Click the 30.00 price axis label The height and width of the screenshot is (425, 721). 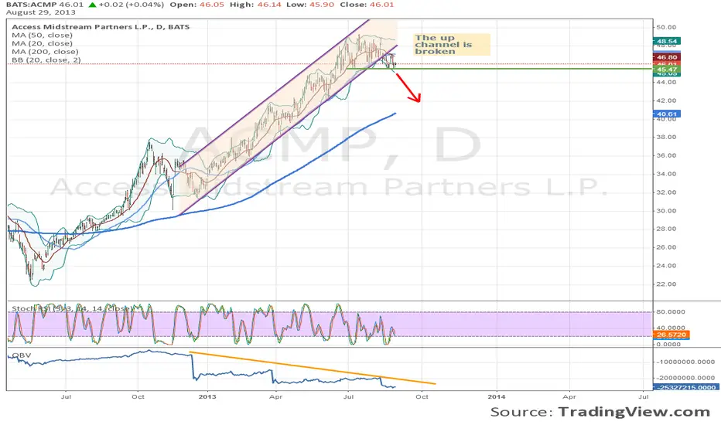pos(666,210)
